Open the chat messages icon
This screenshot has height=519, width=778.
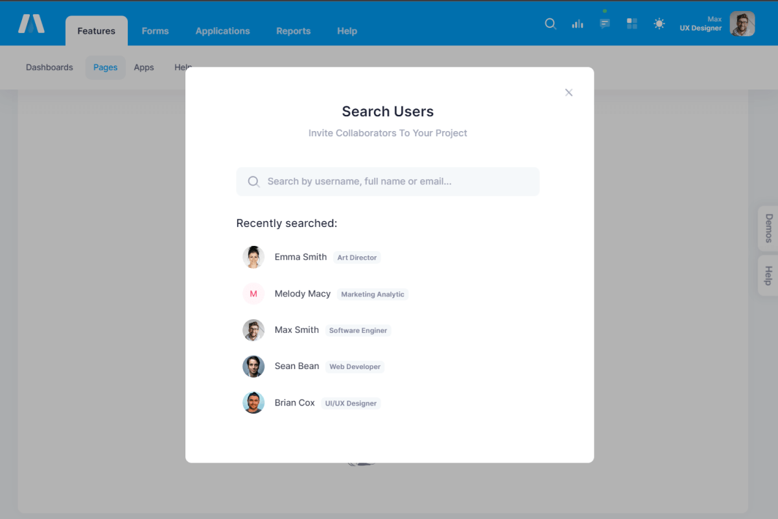605,24
